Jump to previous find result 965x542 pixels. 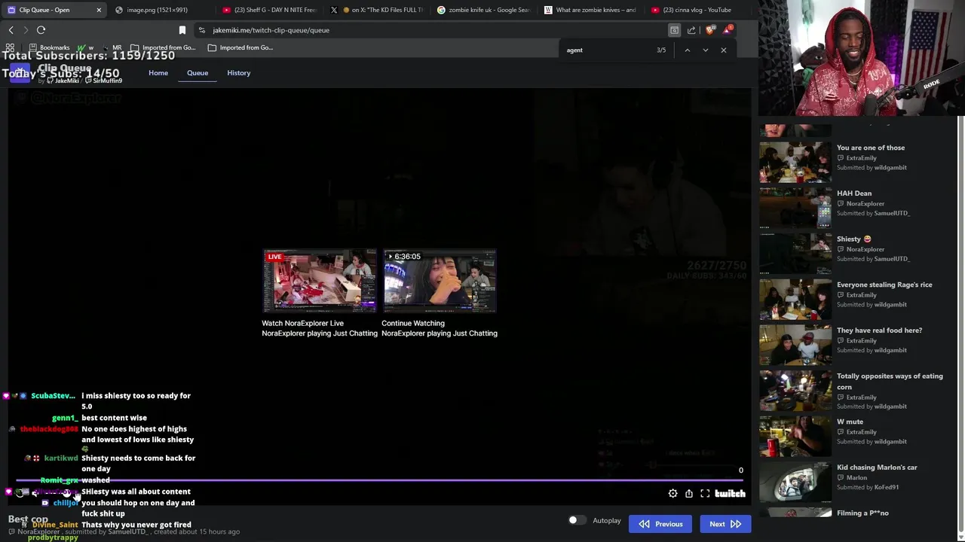pyautogui.click(x=687, y=50)
